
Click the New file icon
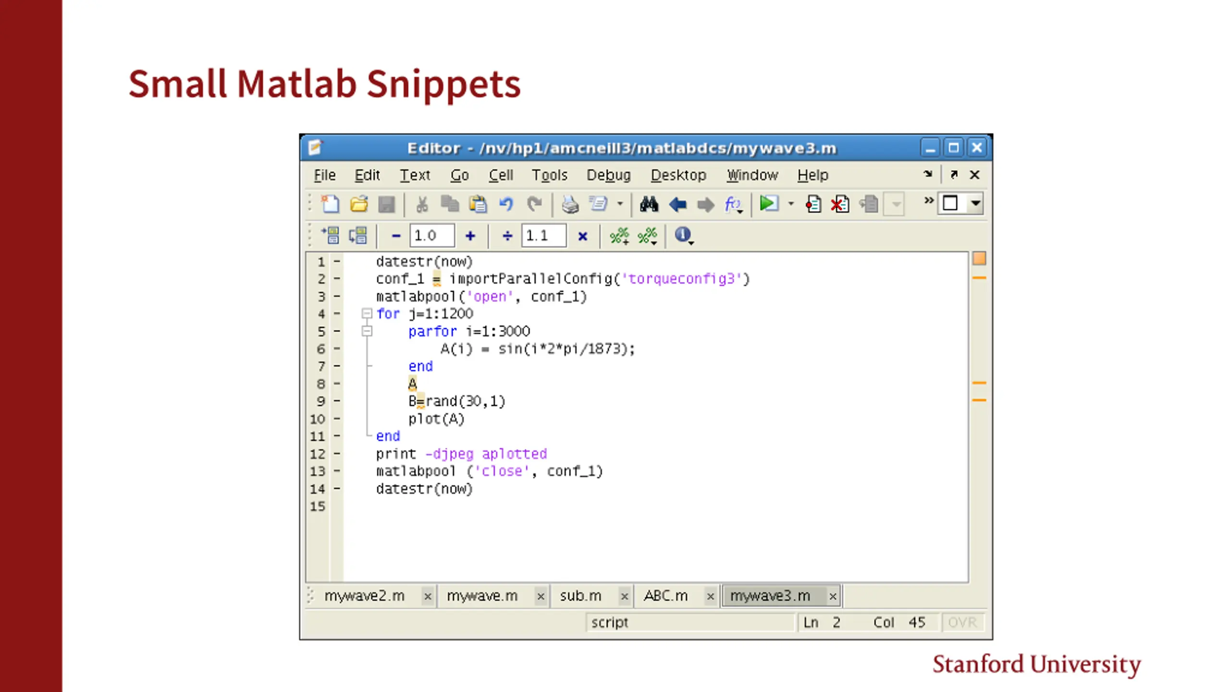tap(330, 204)
